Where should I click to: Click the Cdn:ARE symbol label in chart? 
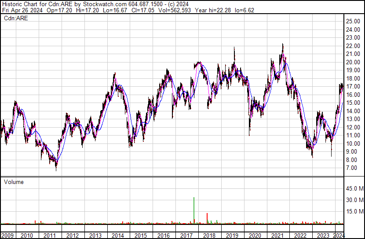pyautogui.click(x=15, y=18)
